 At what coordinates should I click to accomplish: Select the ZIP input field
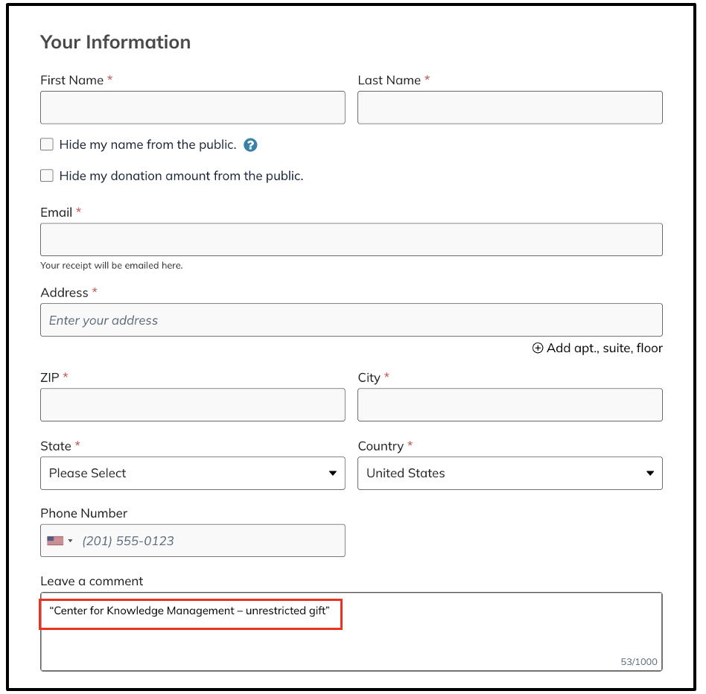click(x=193, y=404)
